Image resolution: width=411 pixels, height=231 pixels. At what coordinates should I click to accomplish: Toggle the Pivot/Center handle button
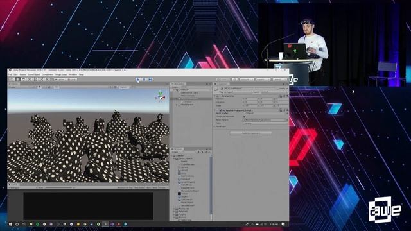click(x=60, y=79)
